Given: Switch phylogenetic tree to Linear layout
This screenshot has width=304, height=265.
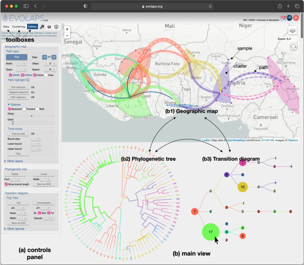Looking at the screenshot, I should click(44, 174).
